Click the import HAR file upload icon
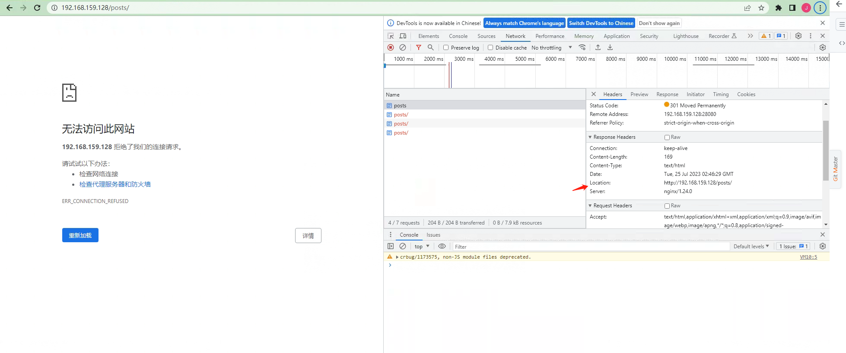This screenshot has width=846, height=353. click(598, 47)
